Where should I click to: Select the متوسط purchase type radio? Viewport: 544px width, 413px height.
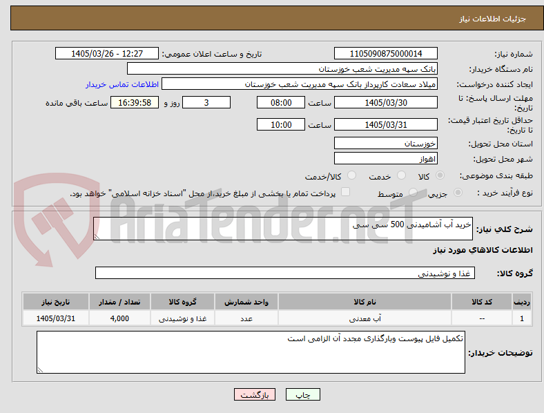413,192
